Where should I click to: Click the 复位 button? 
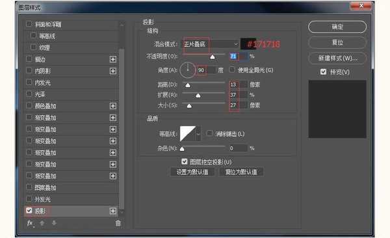click(x=337, y=42)
